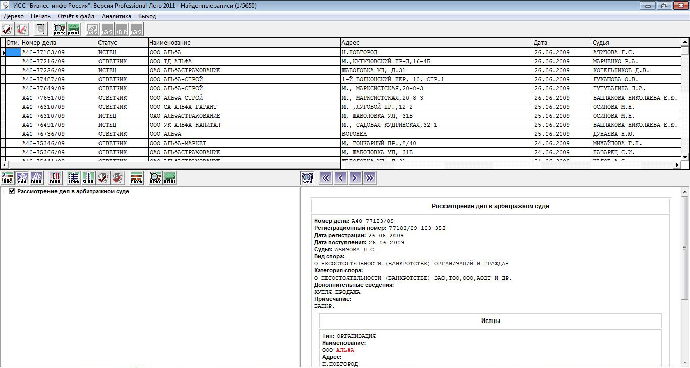The height and width of the screenshot is (368, 690).
Task: Open the "Дерево" menu
Action: tap(14, 16)
